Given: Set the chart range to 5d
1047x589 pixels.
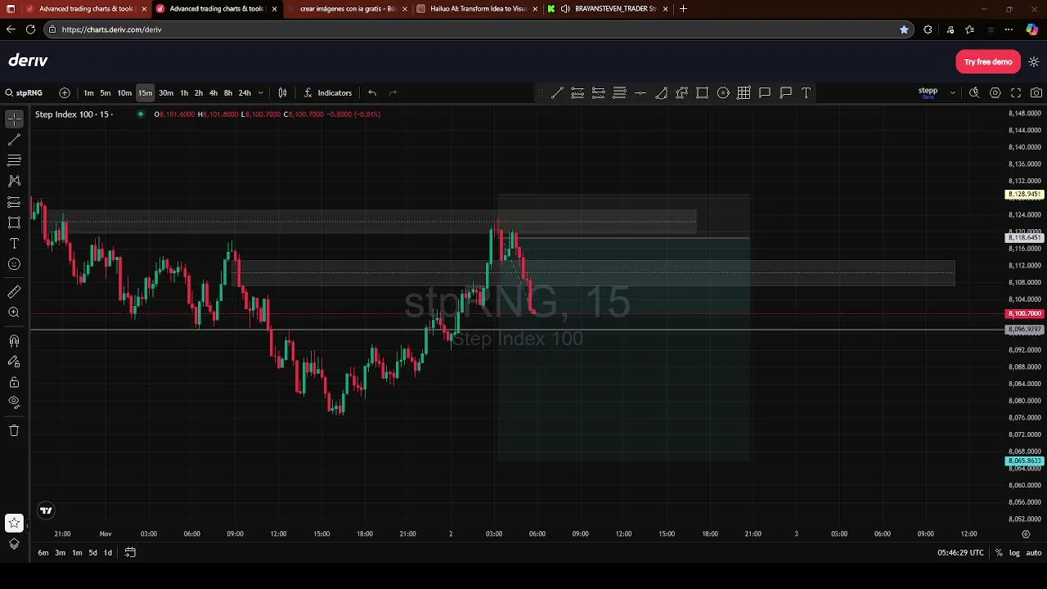Looking at the screenshot, I should (x=92, y=553).
